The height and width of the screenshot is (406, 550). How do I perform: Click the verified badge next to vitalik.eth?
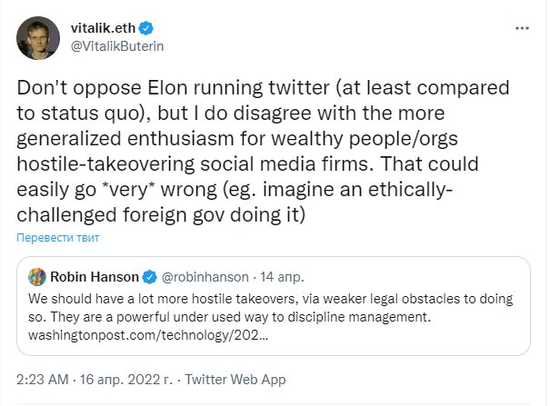146,28
